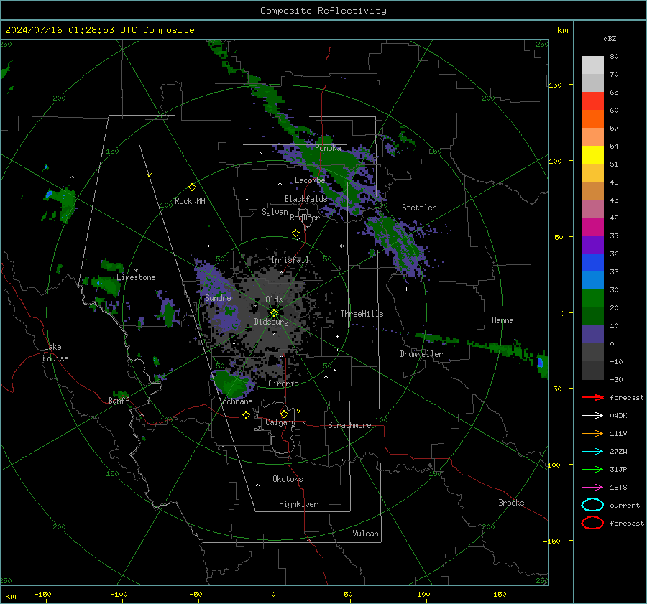The image size is (647, 604).
Task: Click the Stettler city label
Action: pos(419,208)
